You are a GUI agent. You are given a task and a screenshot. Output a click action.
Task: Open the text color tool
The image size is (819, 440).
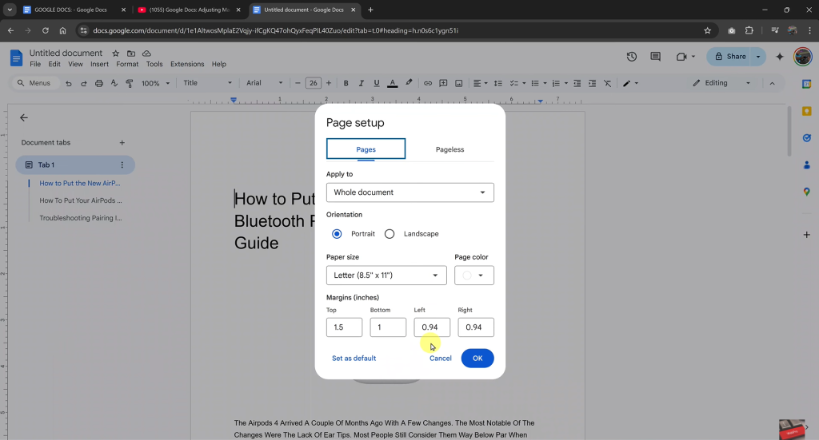[392, 83]
